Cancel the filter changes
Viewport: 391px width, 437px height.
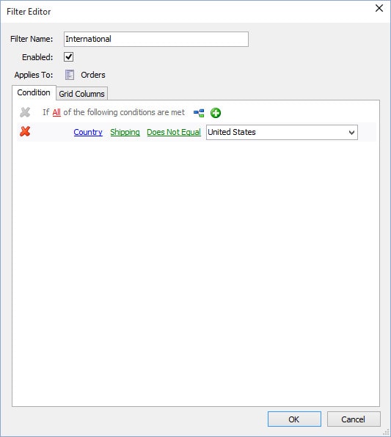tap(354, 419)
